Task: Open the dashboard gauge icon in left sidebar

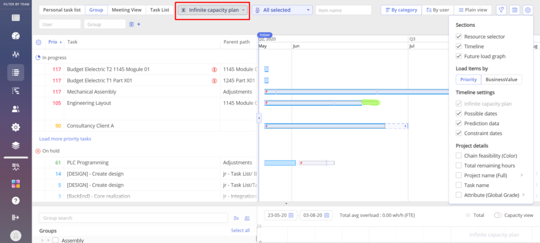Action: tap(16, 36)
